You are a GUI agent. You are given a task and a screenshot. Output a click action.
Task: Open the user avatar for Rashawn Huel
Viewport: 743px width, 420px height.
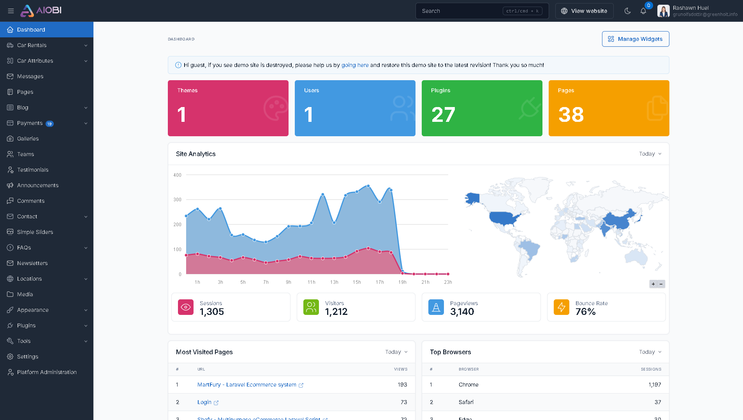[663, 11]
